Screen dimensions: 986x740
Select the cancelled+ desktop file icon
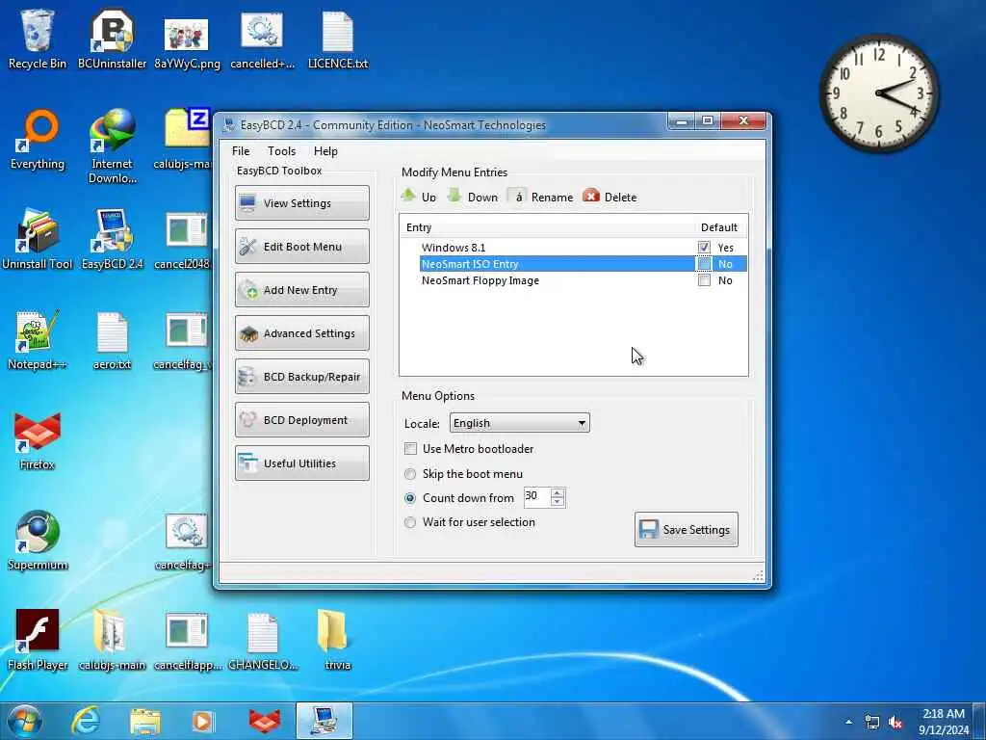click(262, 40)
